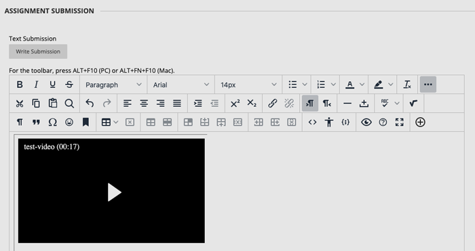Expand numbered list style options arrow
Screen dimensions: 475x251
tap(333, 85)
